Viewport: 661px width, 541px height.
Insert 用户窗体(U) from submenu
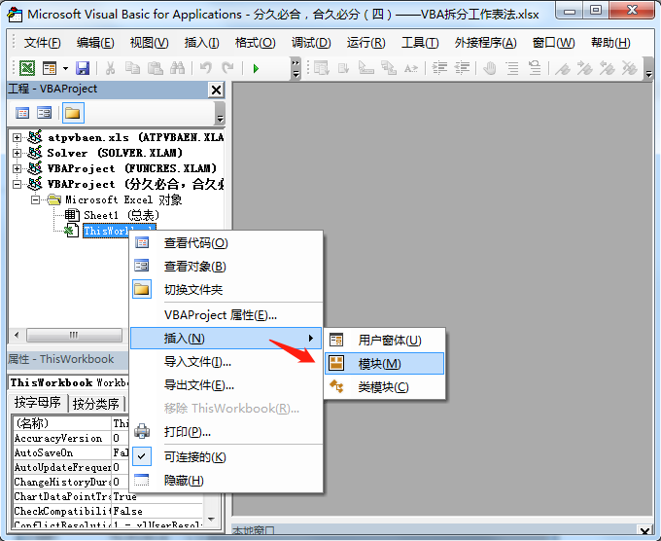pyautogui.click(x=385, y=341)
